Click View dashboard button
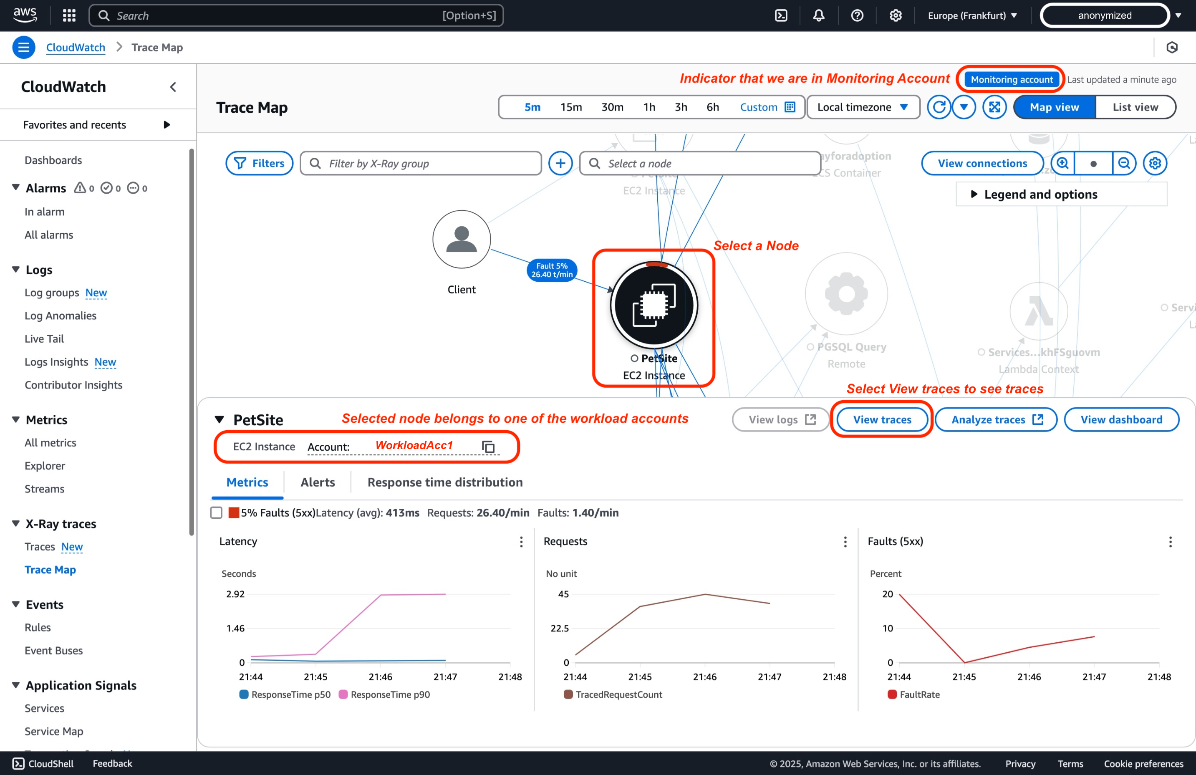The image size is (1196, 775). click(x=1121, y=419)
